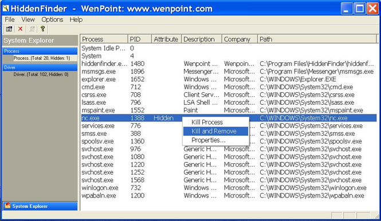Click the System Explorer button at sidebar bottom
The image size is (381, 221).
(40, 206)
